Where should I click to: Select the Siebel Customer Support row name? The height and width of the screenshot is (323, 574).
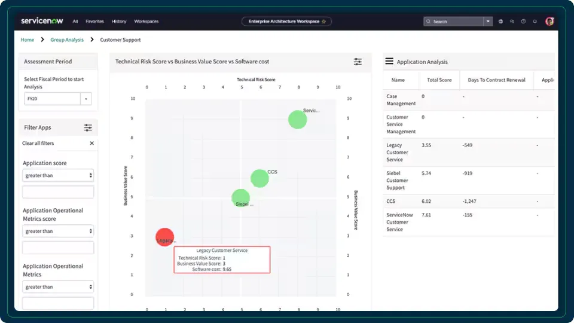(x=397, y=180)
